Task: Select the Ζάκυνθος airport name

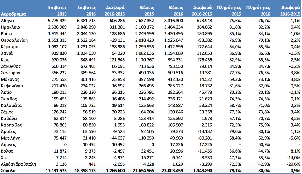Action: 11,66
